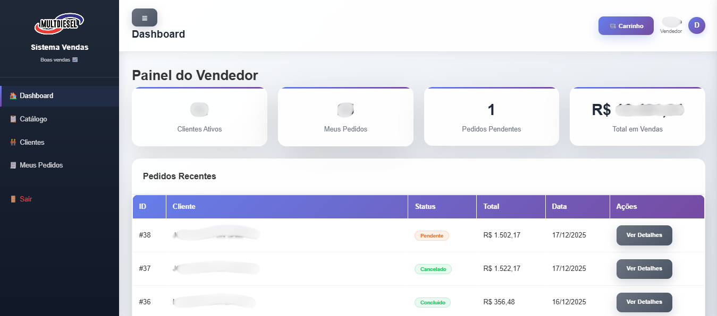Viewport: 717px width, 316px height.
Task: Click the Meus Pedidos list icon
Action: pyautogui.click(x=12, y=165)
